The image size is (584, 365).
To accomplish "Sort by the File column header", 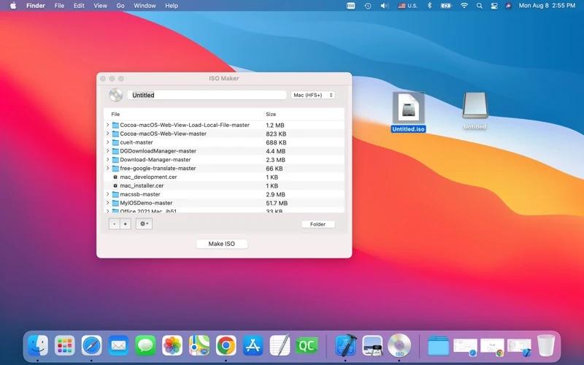I will (184, 114).
